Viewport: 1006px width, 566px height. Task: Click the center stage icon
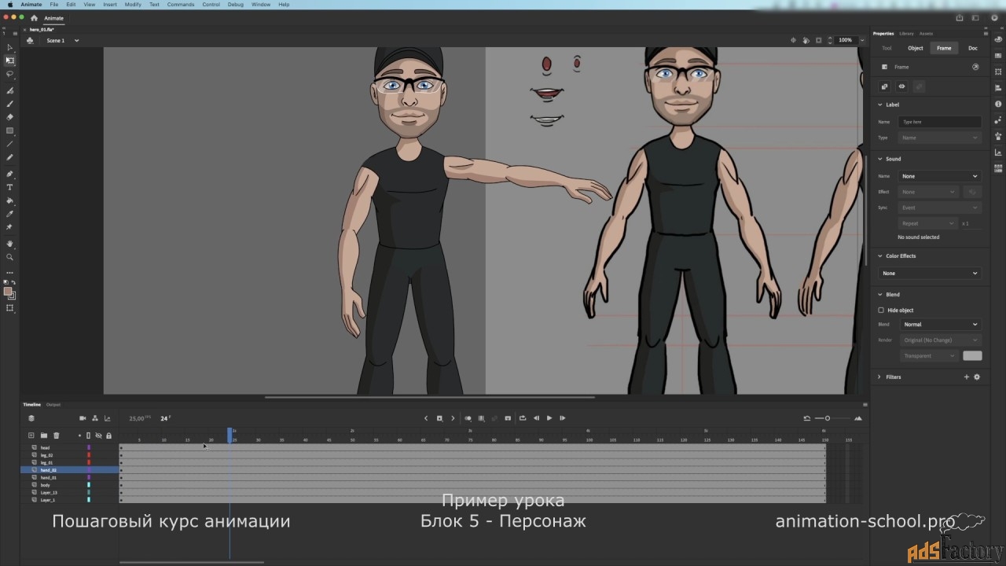tap(793, 40)
